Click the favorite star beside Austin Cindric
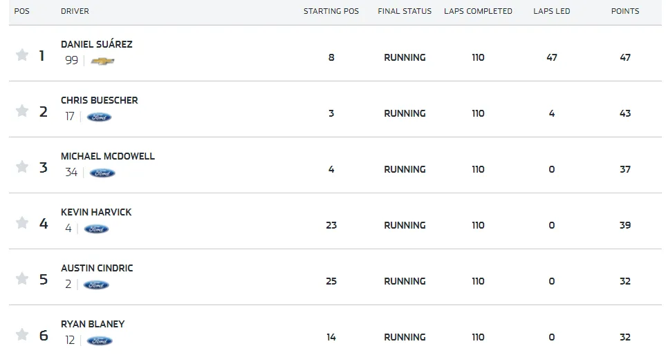 tap(22, 278)
